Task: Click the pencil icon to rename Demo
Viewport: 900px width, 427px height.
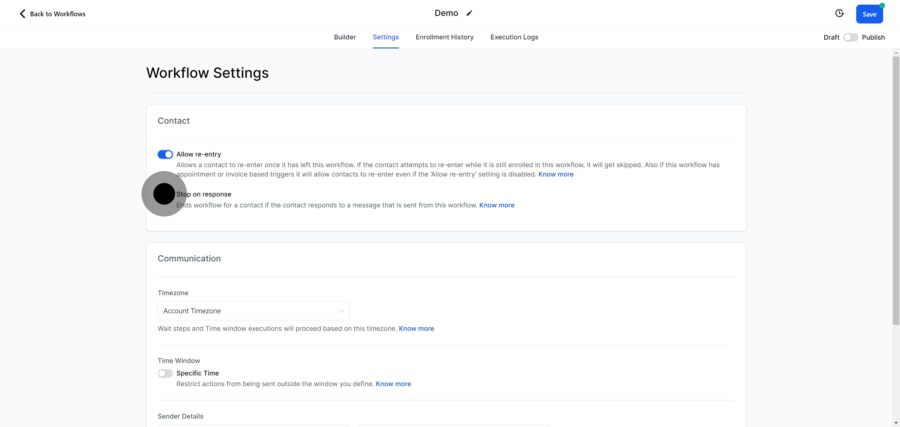Action: click(469, 13)
